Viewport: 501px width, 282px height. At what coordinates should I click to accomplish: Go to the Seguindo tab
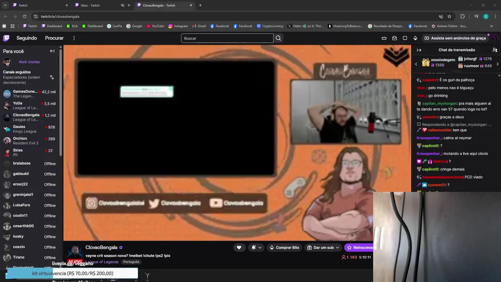(x=27, y=38)
